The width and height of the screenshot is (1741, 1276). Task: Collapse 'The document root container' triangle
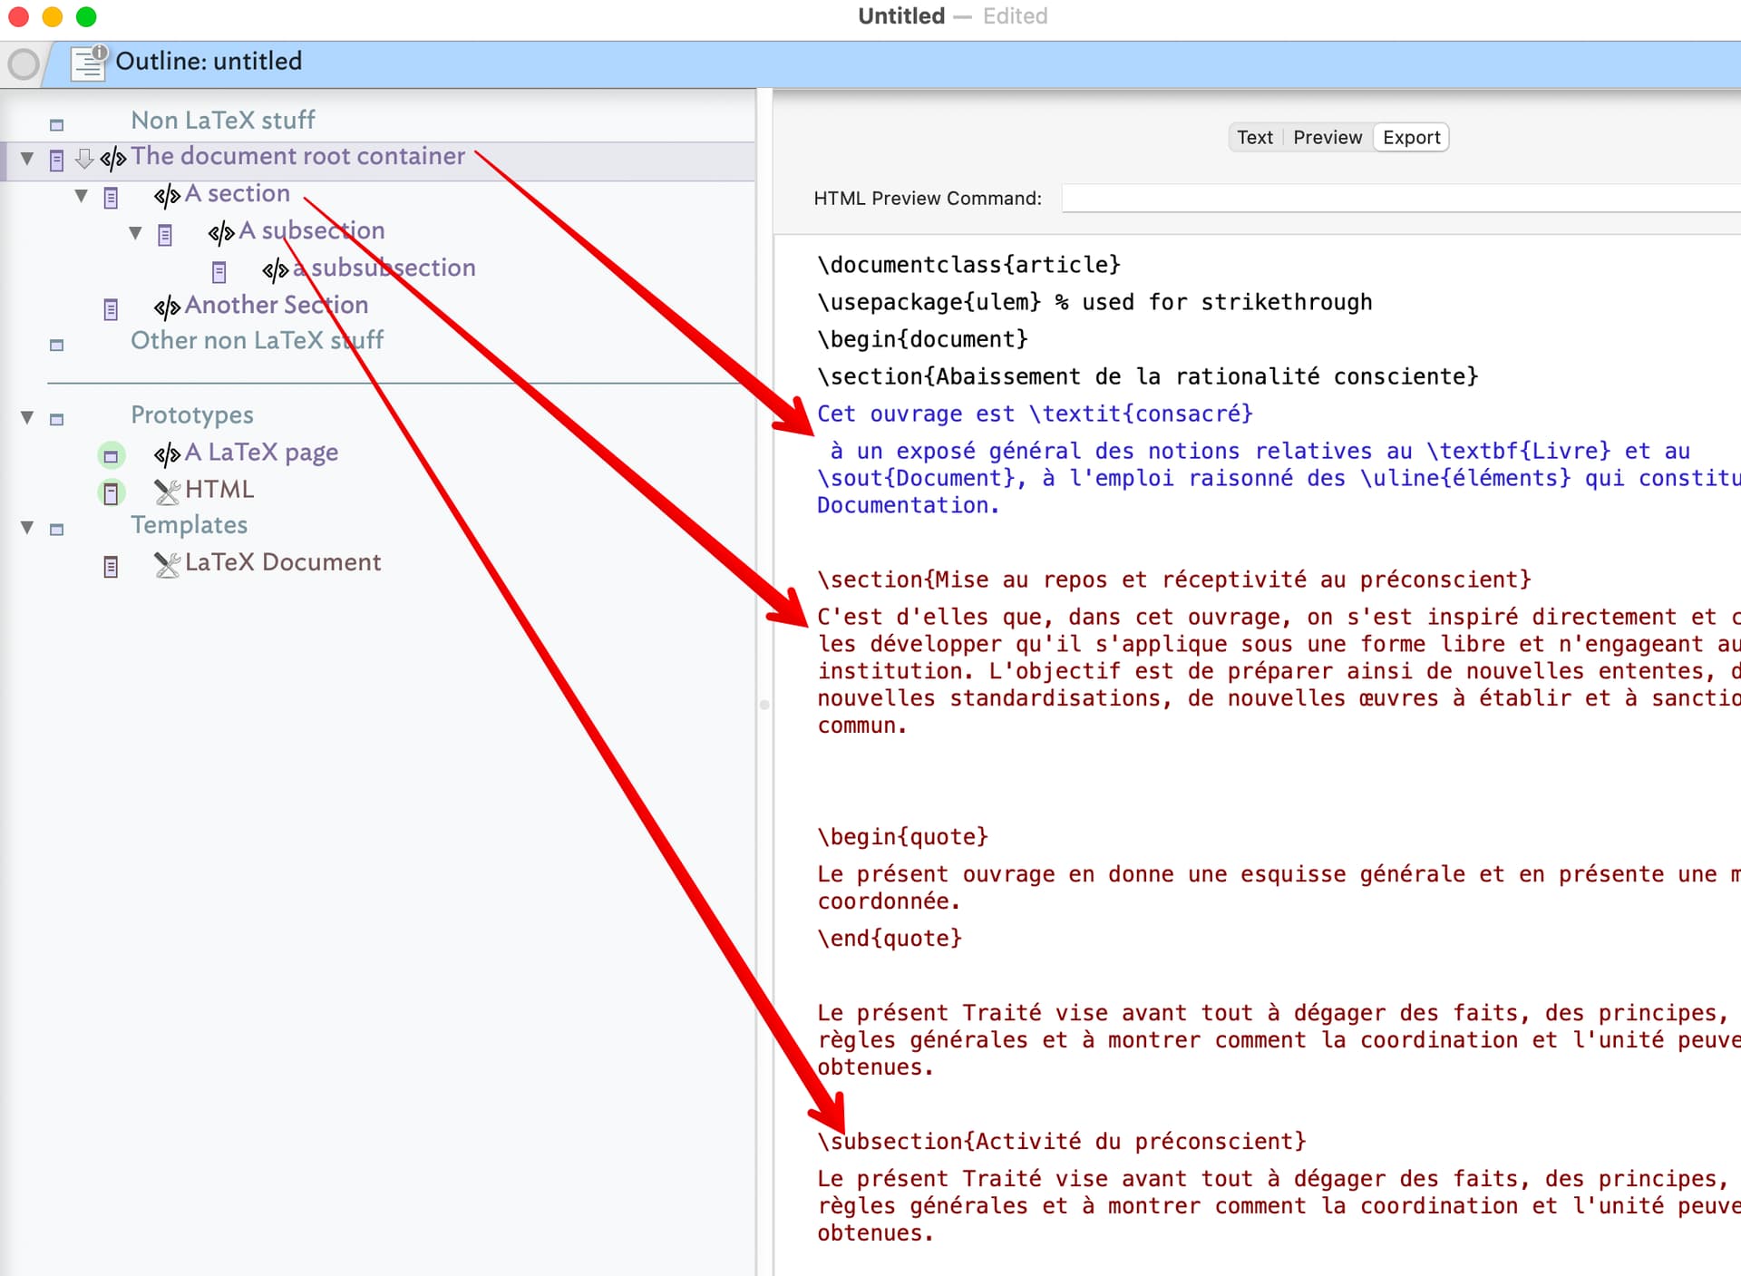27,159
